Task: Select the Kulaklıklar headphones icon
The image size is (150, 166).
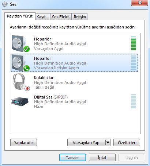Action: click(x=19, y=82)
